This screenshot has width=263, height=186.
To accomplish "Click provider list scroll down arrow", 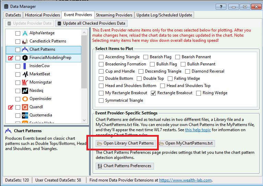I will (x=84, y=120).
